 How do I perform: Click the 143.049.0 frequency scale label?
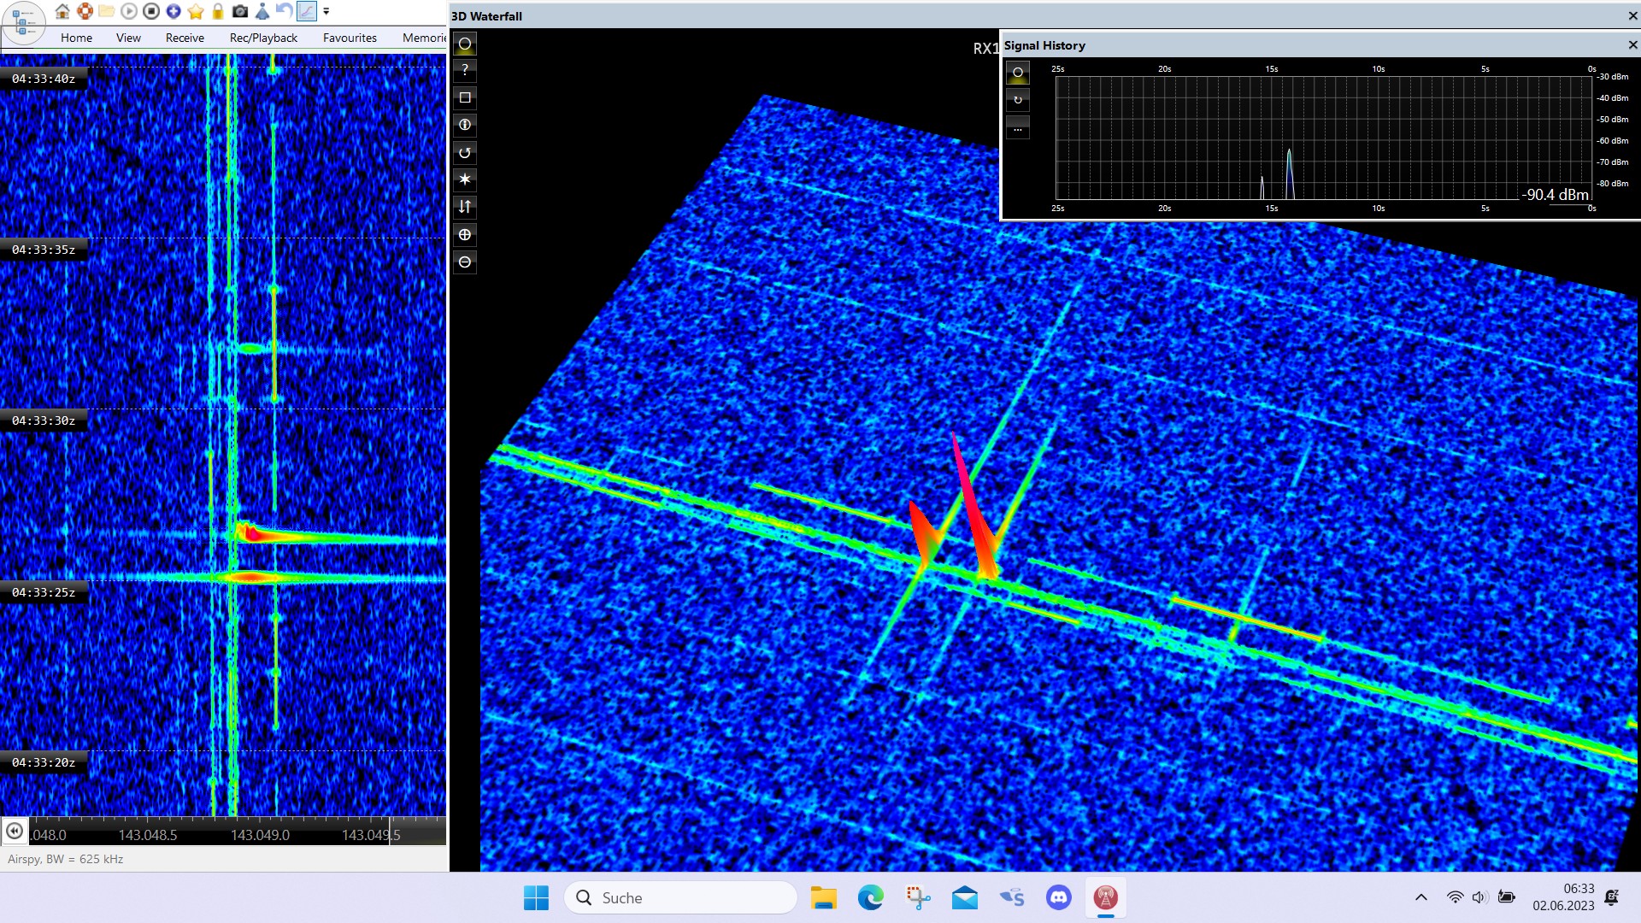(260, 835)
